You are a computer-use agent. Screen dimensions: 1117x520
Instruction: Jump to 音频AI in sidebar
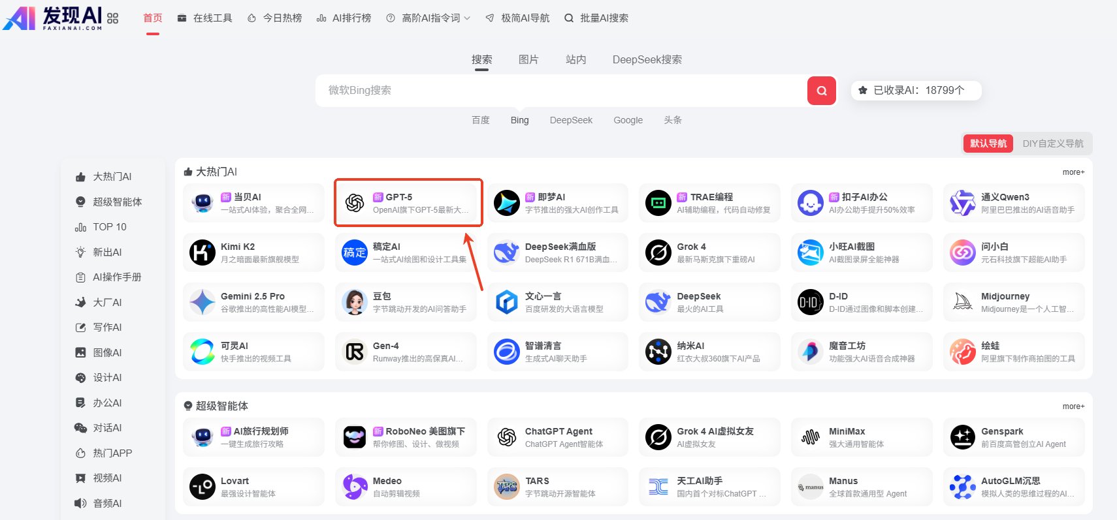(99, 504)
